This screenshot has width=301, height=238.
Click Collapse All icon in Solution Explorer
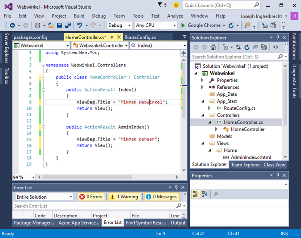tap(255, 47)
